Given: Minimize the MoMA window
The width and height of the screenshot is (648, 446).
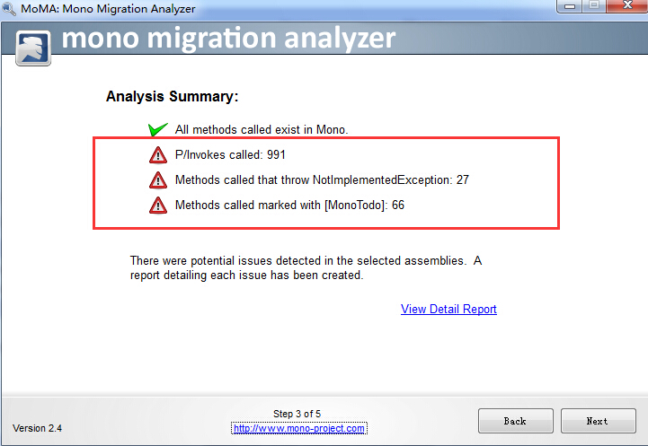Looking at the screenshot, I should coord(570,6).
